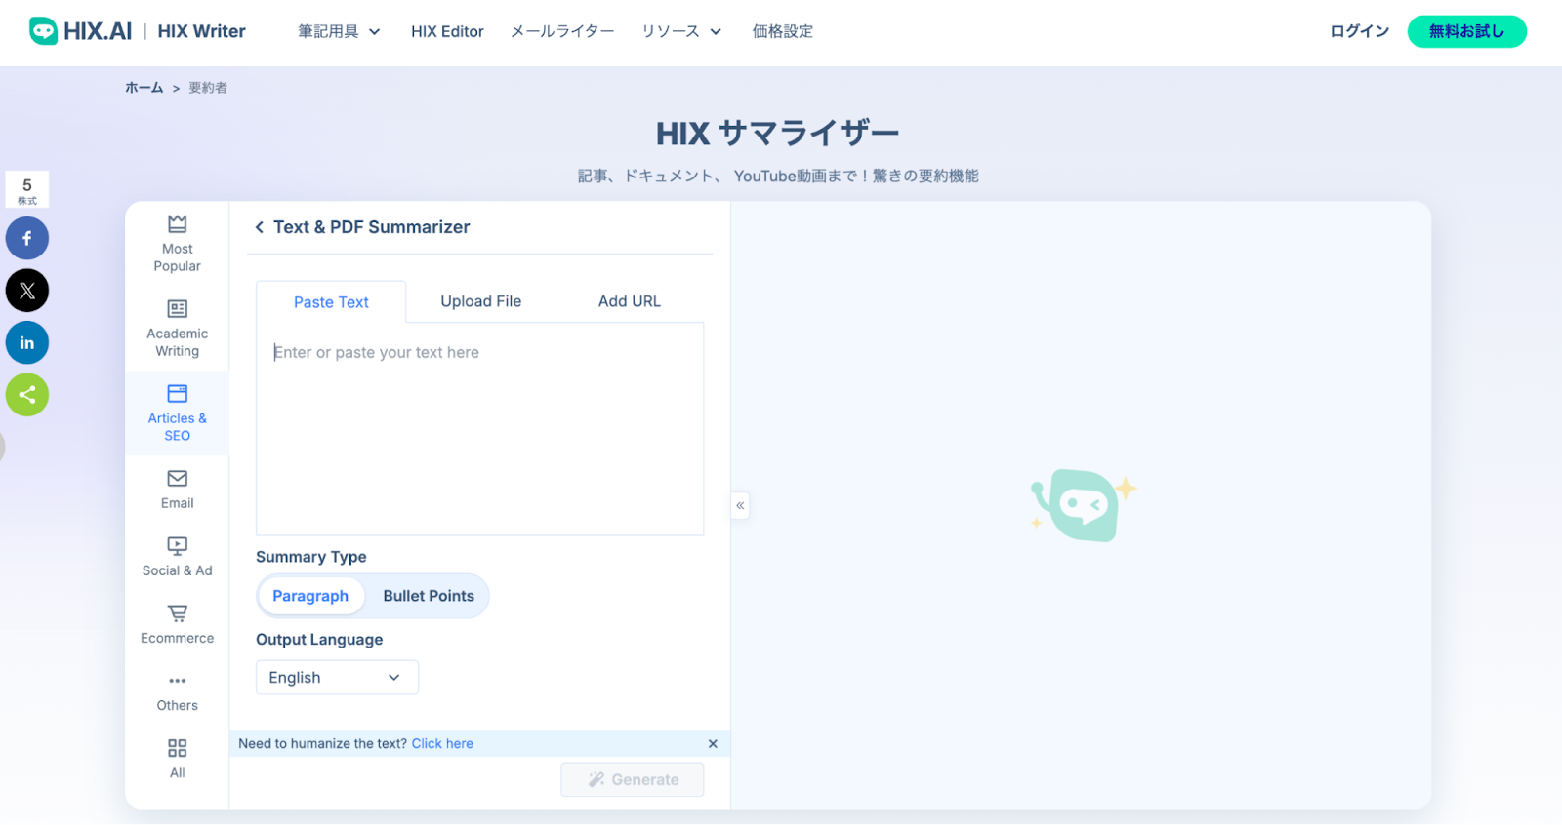The height and width of the screenshot is (825, 1562).
Task: Select the Social & Ad category icon
Action: click(x=177, y=546)
